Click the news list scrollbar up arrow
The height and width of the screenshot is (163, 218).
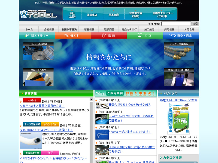91,99
